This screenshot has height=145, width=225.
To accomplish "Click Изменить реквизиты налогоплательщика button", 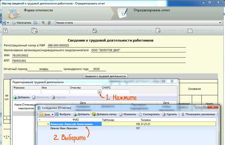I will (x=122, y=30).
